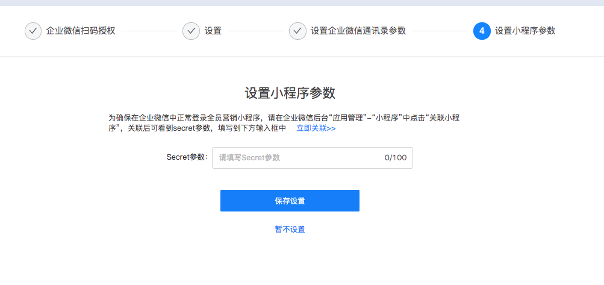Select the 设置小程序参数 step label

525,31
